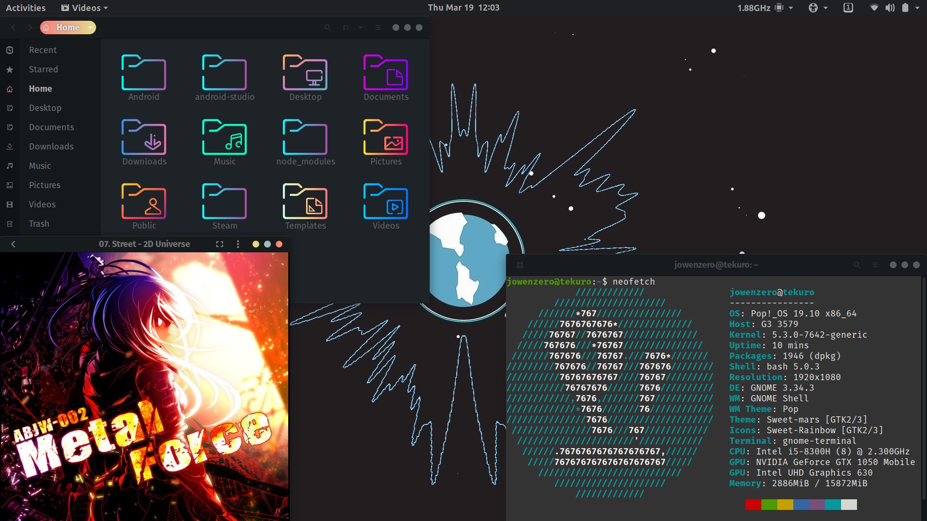Select Downloads in the sidebar

pyautogui.click(x=51, y=146)
